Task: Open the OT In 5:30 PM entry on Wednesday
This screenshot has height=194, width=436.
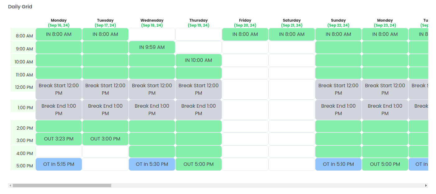Action: point(152,164)
